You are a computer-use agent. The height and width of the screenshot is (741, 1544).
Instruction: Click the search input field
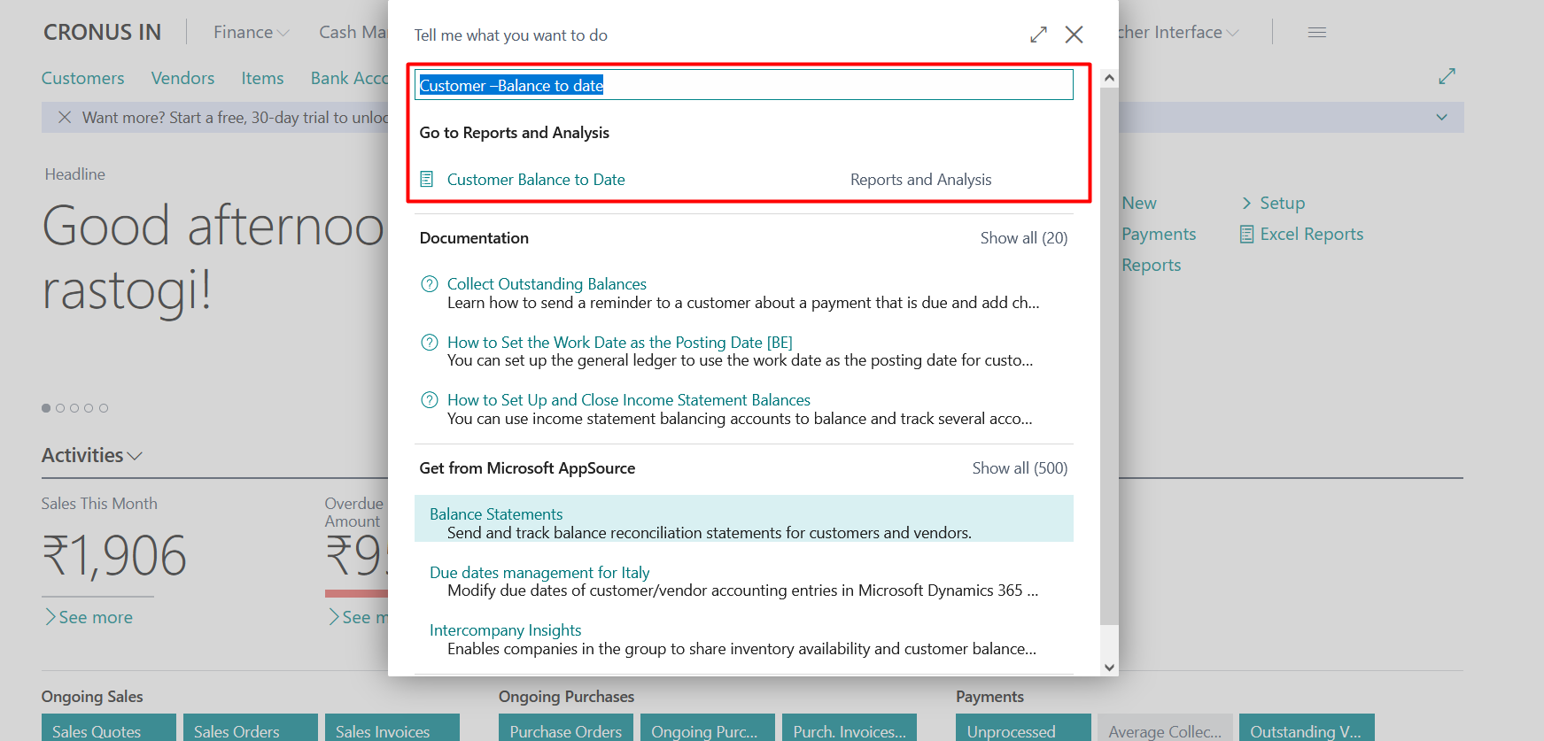tap(744, 85)
